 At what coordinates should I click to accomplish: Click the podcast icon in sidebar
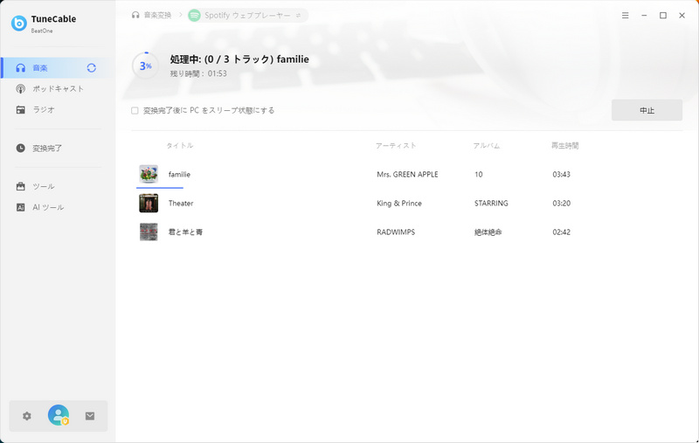pyautogui.click(x=20, y=89)
